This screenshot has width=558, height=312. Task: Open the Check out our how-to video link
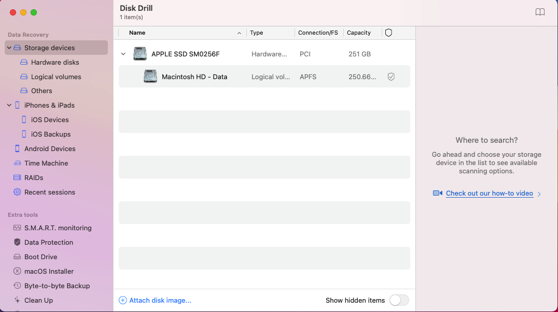(490, 193)
